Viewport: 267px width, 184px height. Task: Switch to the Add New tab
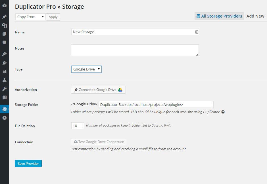click(255, 16)
